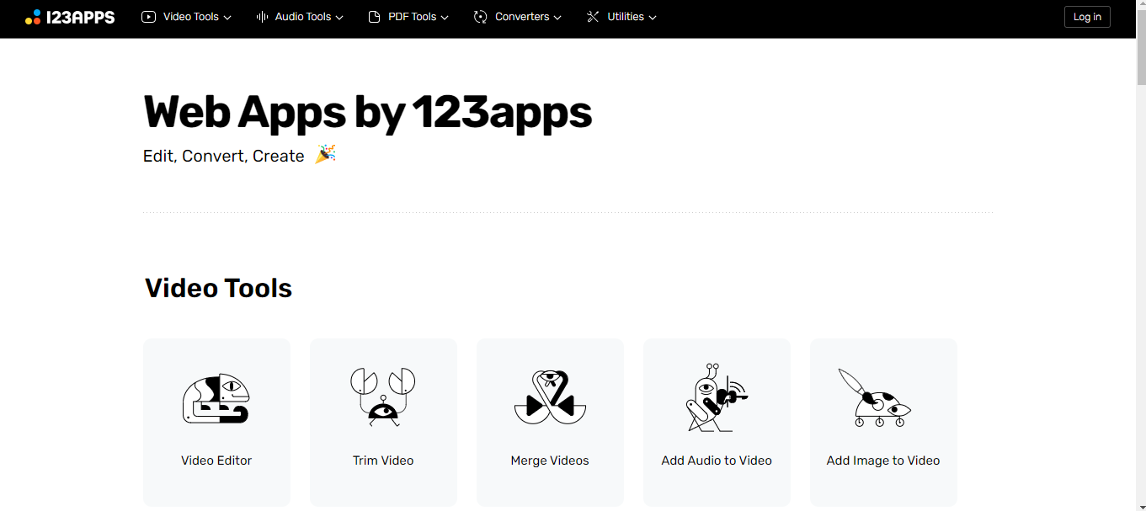Open the Utilities menu
The width and height of the screenshot is (1146, 511).
621,17
